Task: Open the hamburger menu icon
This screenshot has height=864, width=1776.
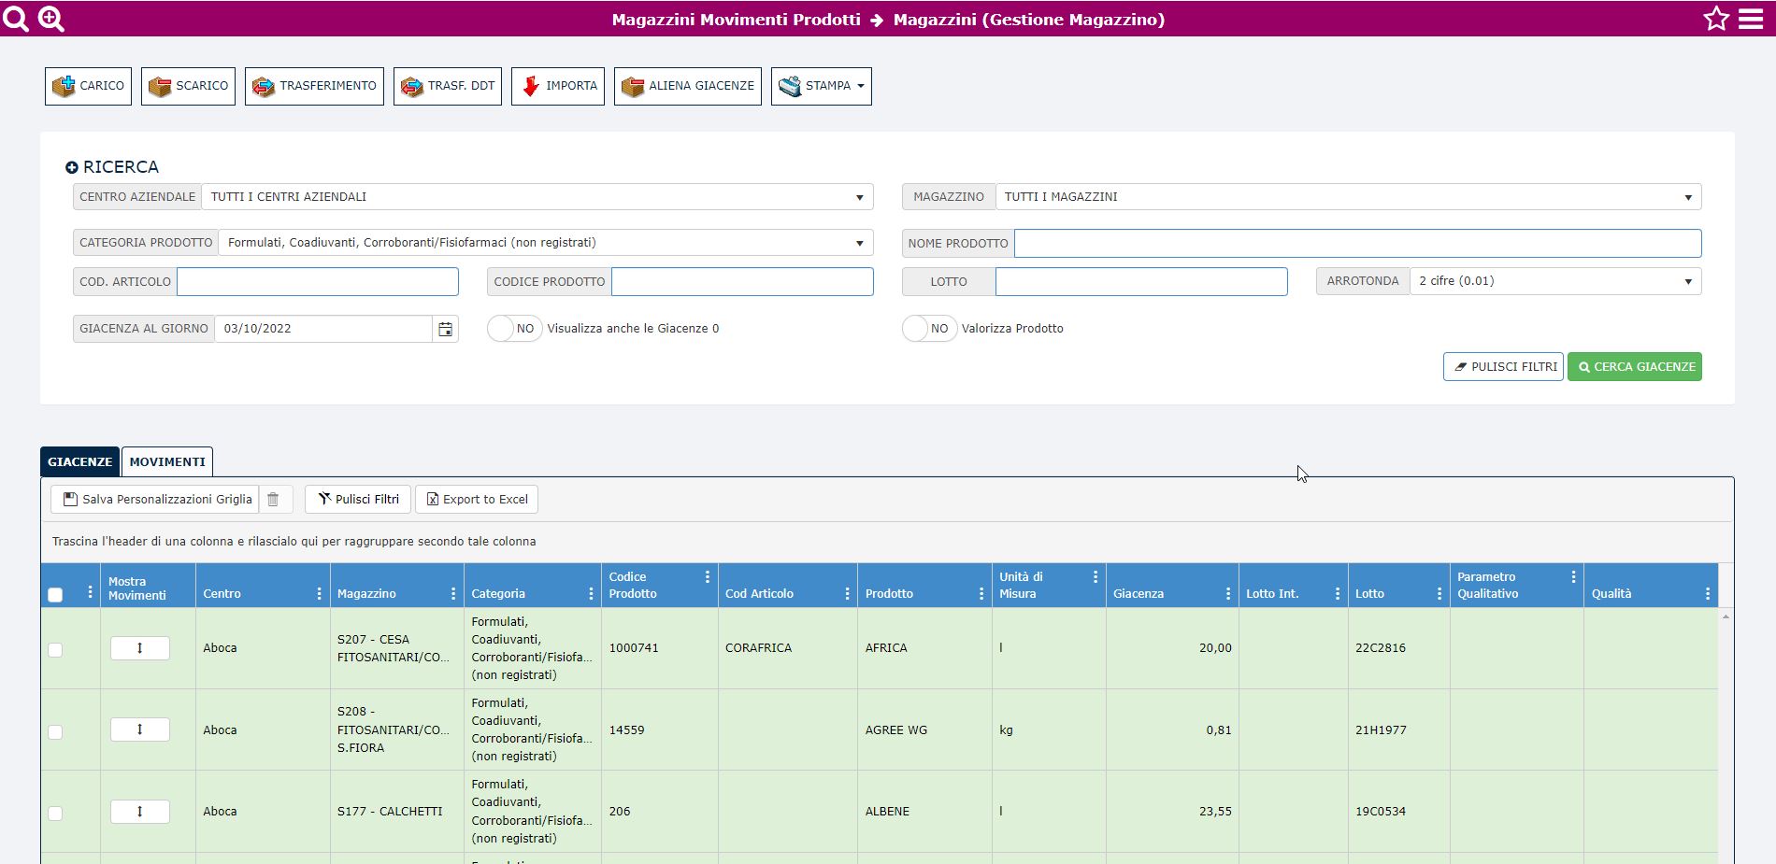Action: (1751, 19)
